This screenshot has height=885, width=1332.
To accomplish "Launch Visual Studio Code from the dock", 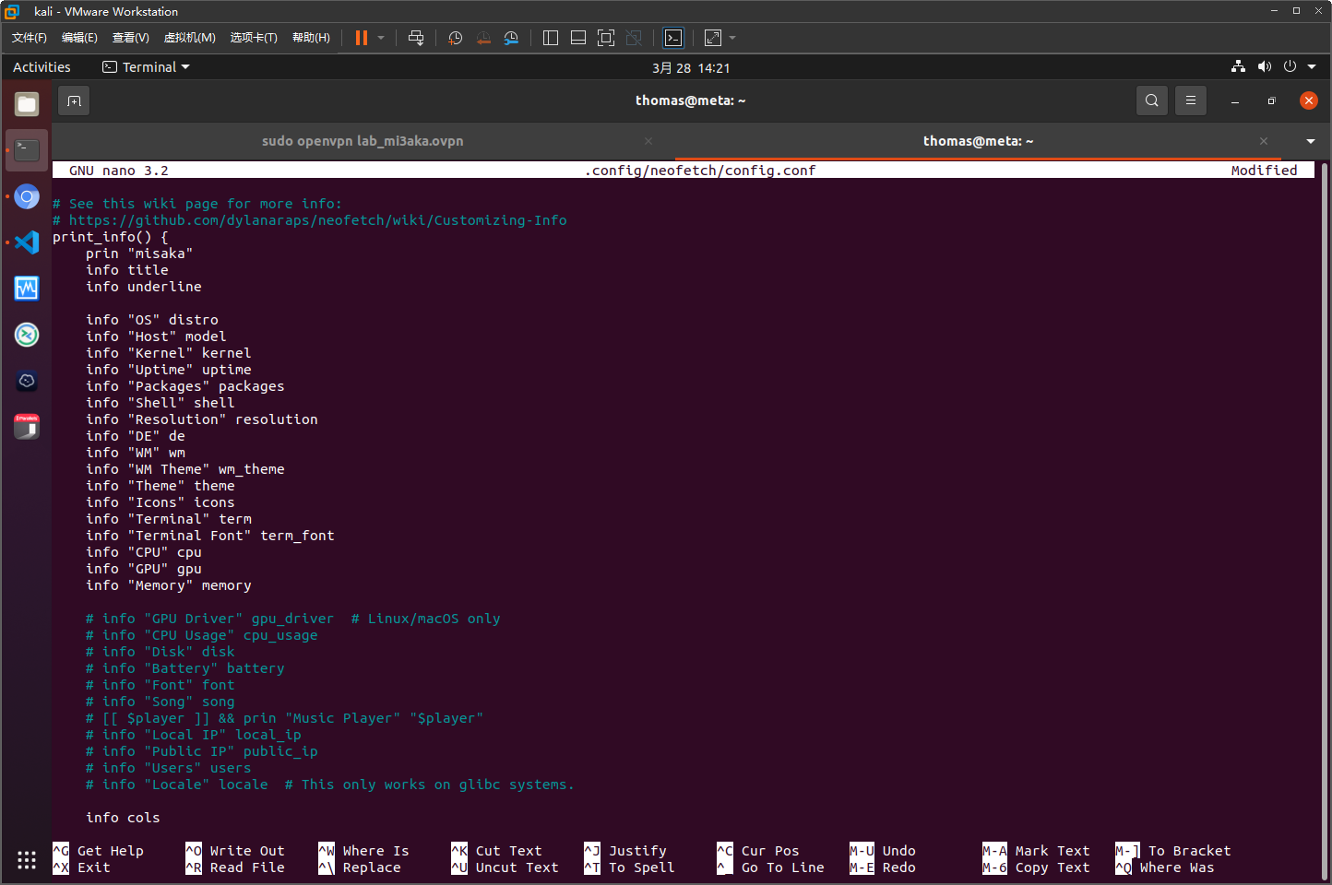I will pos(27,242).
